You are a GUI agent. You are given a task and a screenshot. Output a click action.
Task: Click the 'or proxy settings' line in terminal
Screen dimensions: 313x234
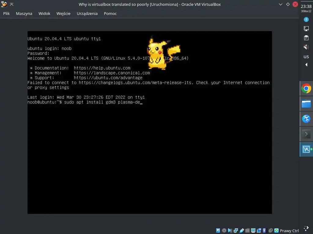(48, 87)
